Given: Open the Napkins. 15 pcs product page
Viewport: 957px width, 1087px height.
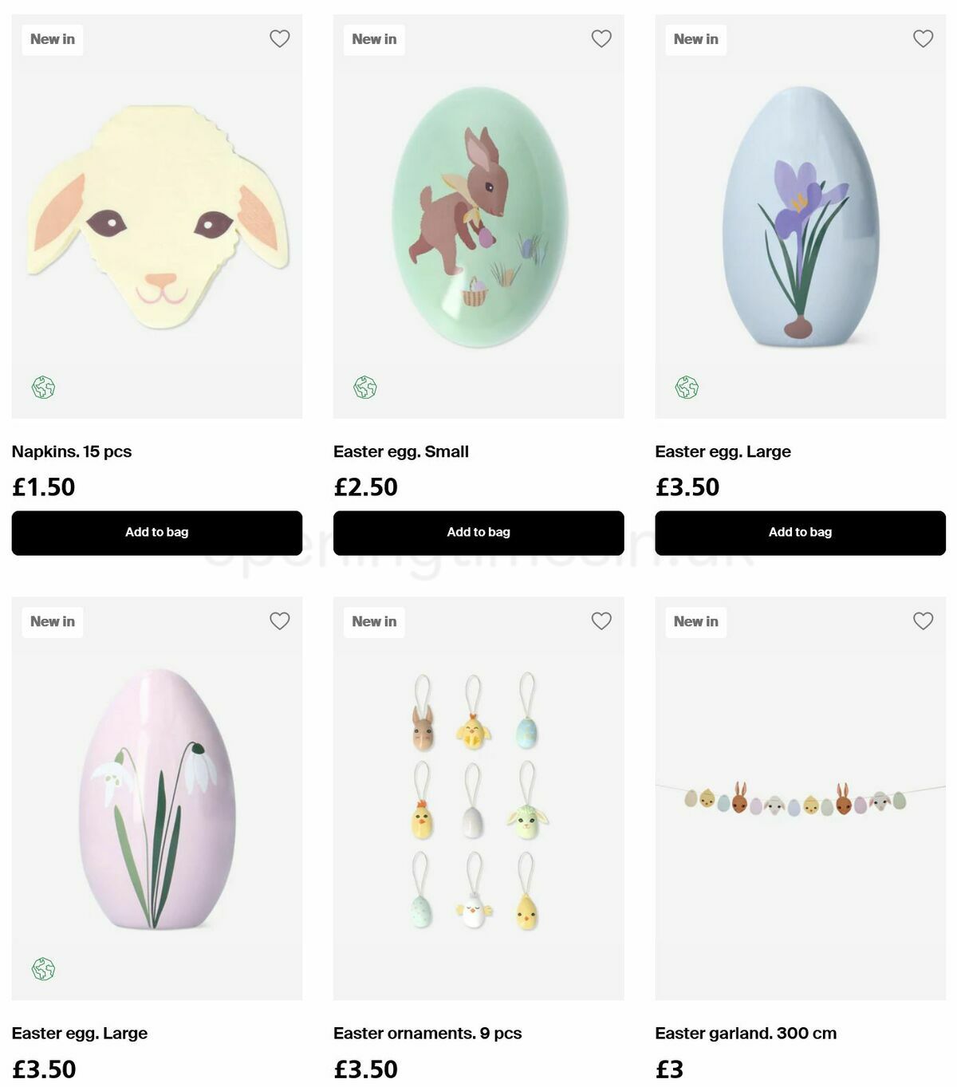Looking at the screenshot, I should click(72, 451).
